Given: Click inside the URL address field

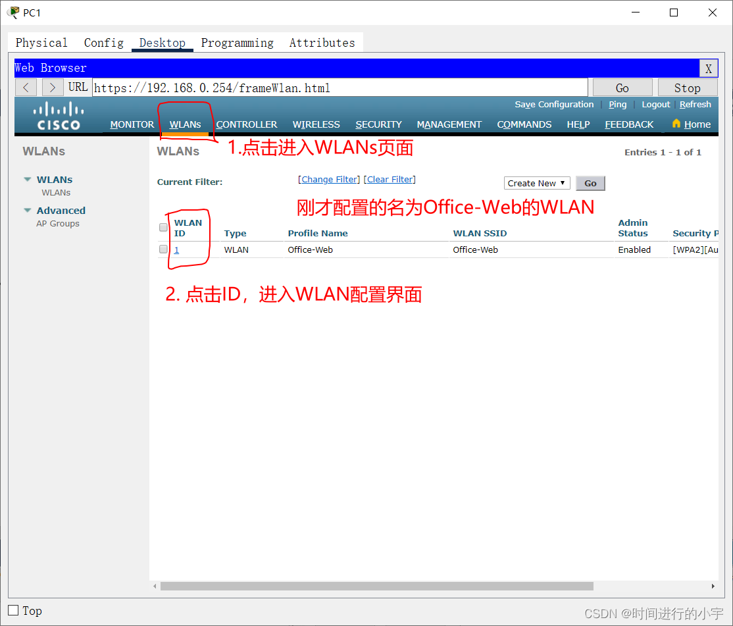Looking at the screenshot, I should [329, 87].
